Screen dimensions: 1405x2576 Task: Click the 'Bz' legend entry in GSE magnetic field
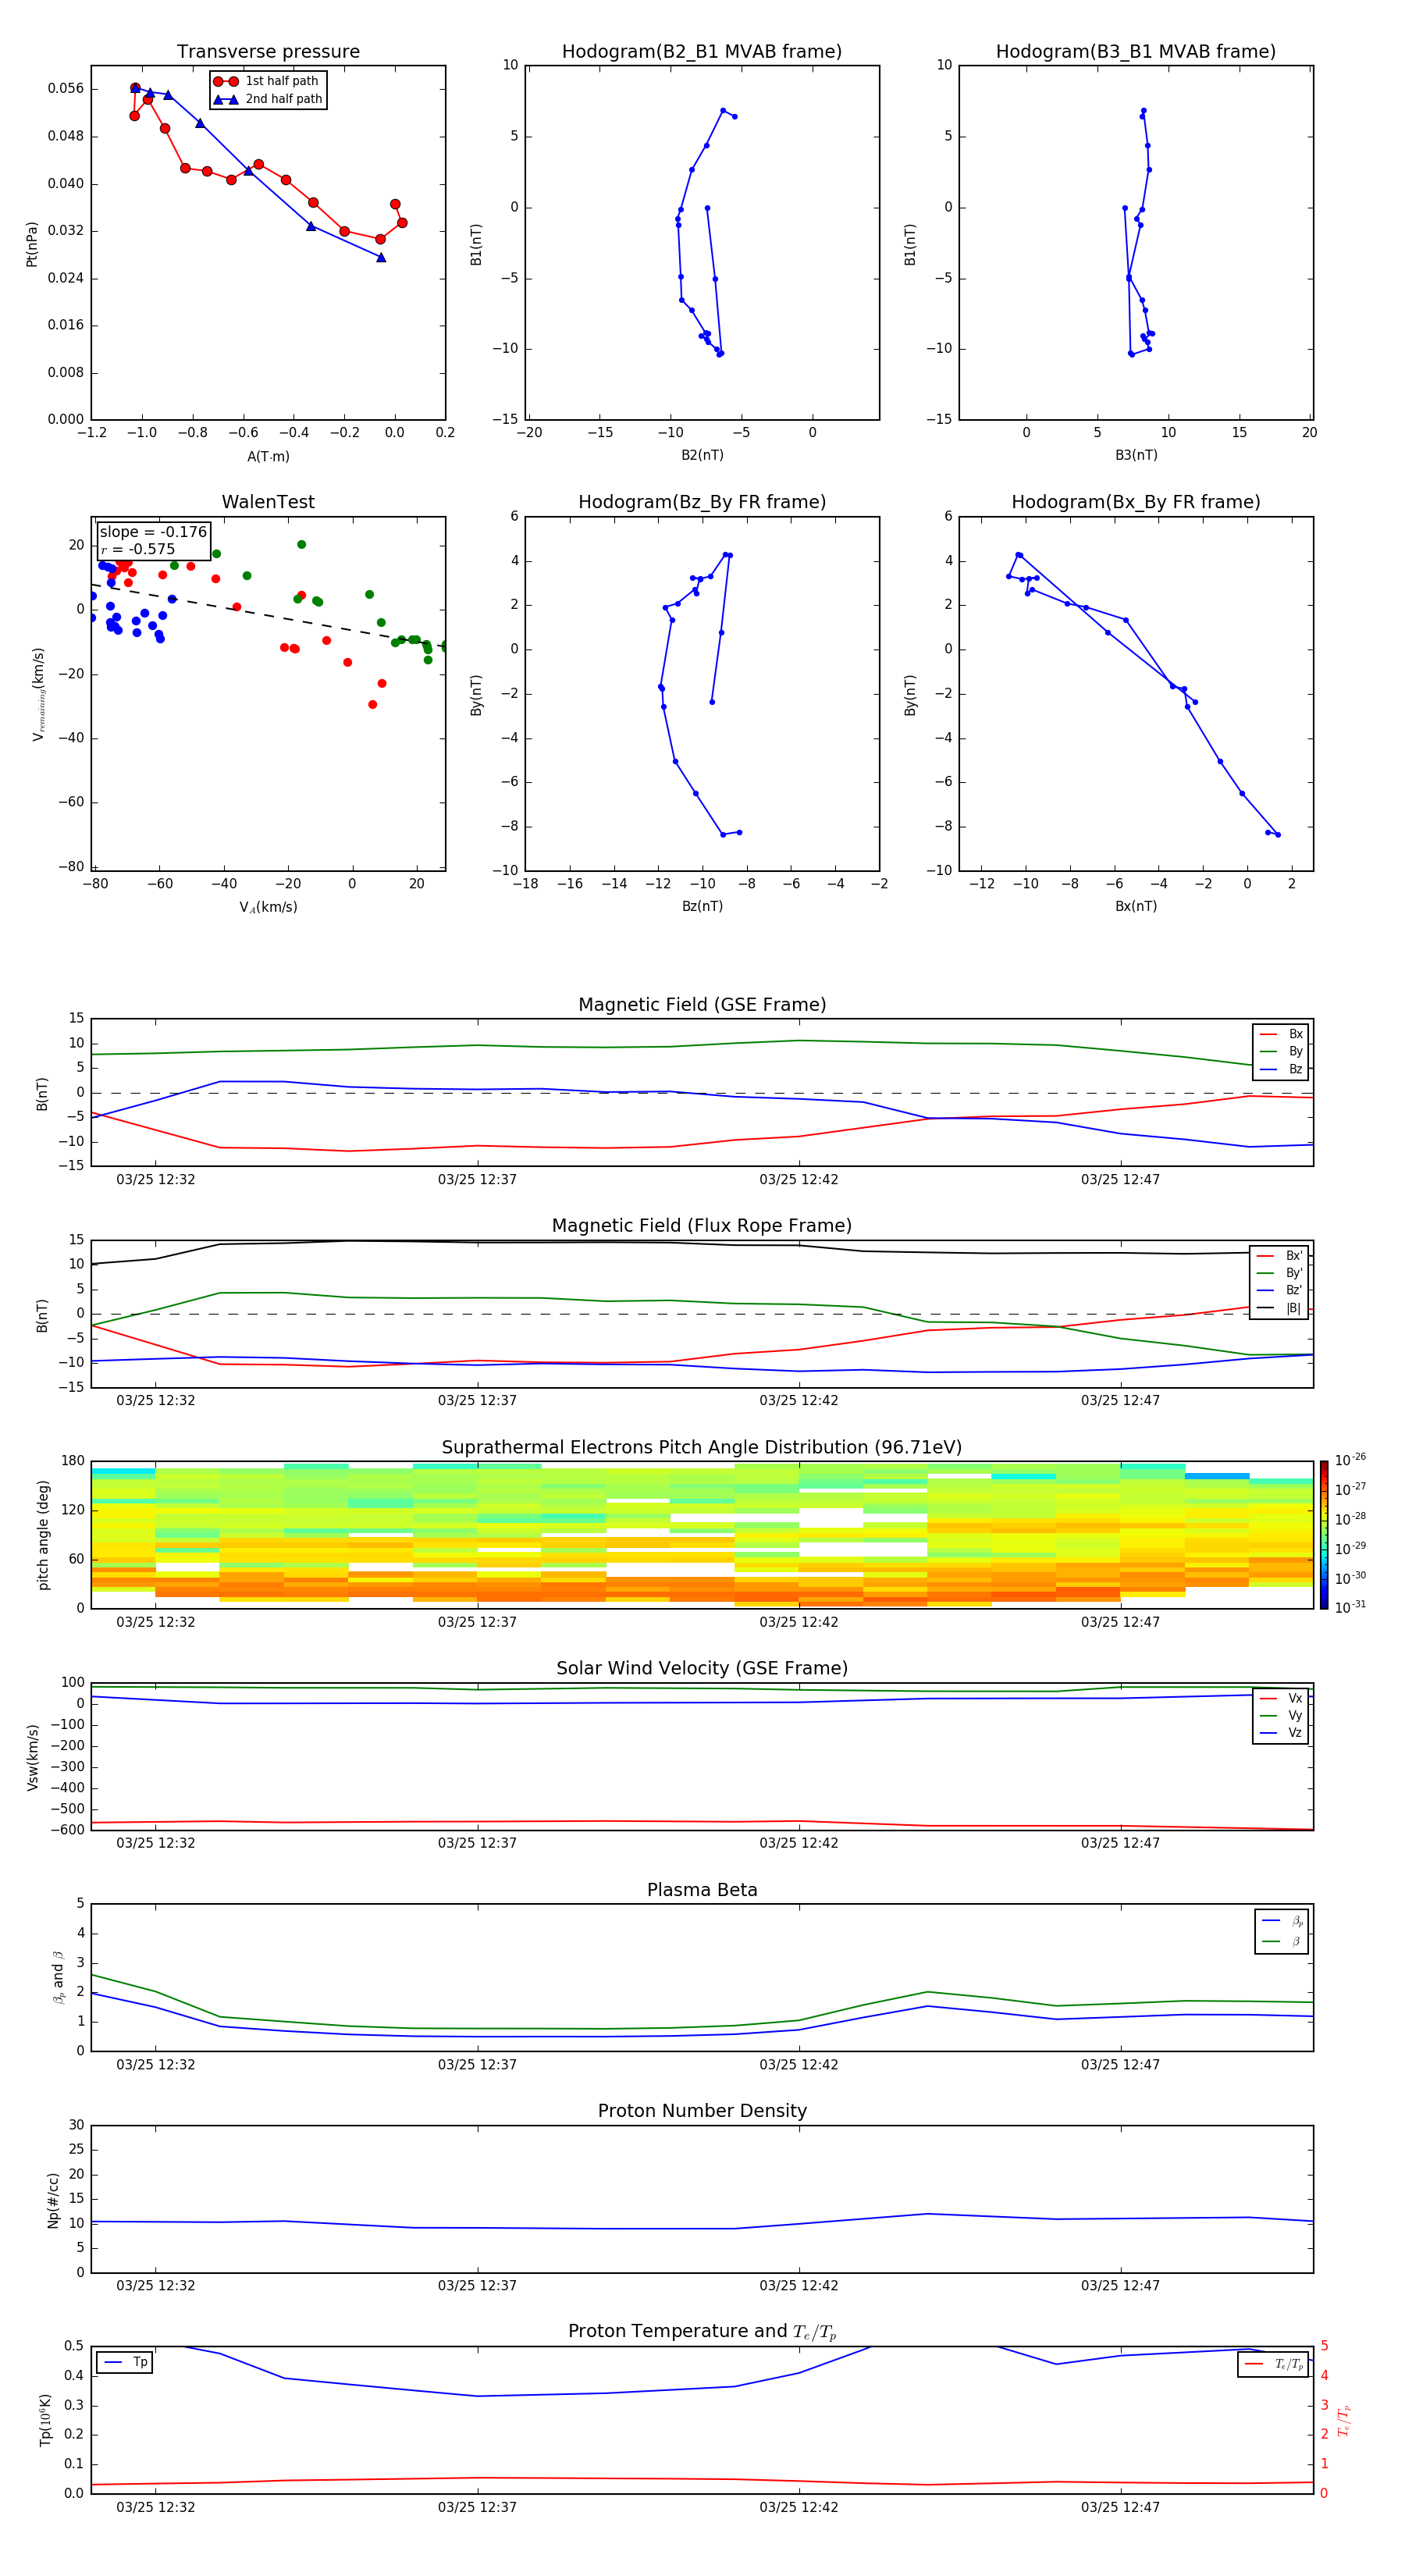[1282, 1069]
